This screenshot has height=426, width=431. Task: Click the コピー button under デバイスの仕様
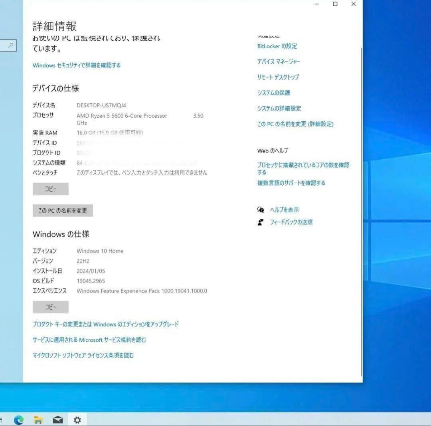50,189
